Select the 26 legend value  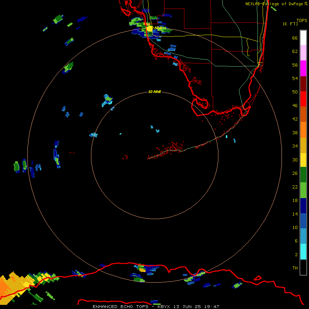[295, 173]
